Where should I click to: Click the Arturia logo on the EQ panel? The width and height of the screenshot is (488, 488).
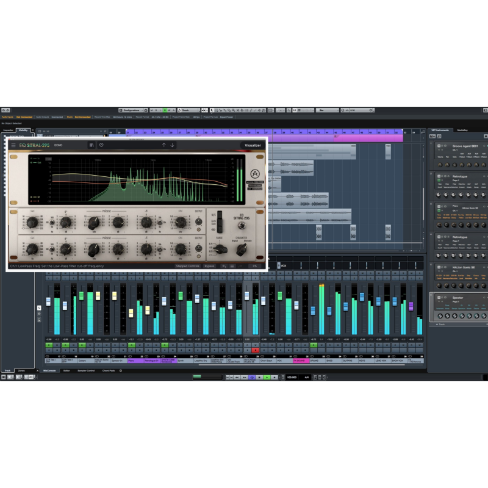pyautogui.click(x=255, y=174)
